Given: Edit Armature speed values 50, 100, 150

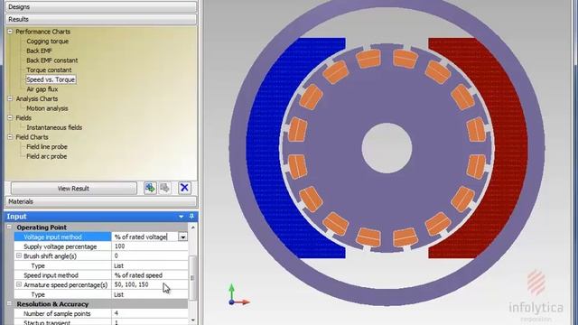Looking at the screenshot, I should pyautogui.click(x=150, y=284).
